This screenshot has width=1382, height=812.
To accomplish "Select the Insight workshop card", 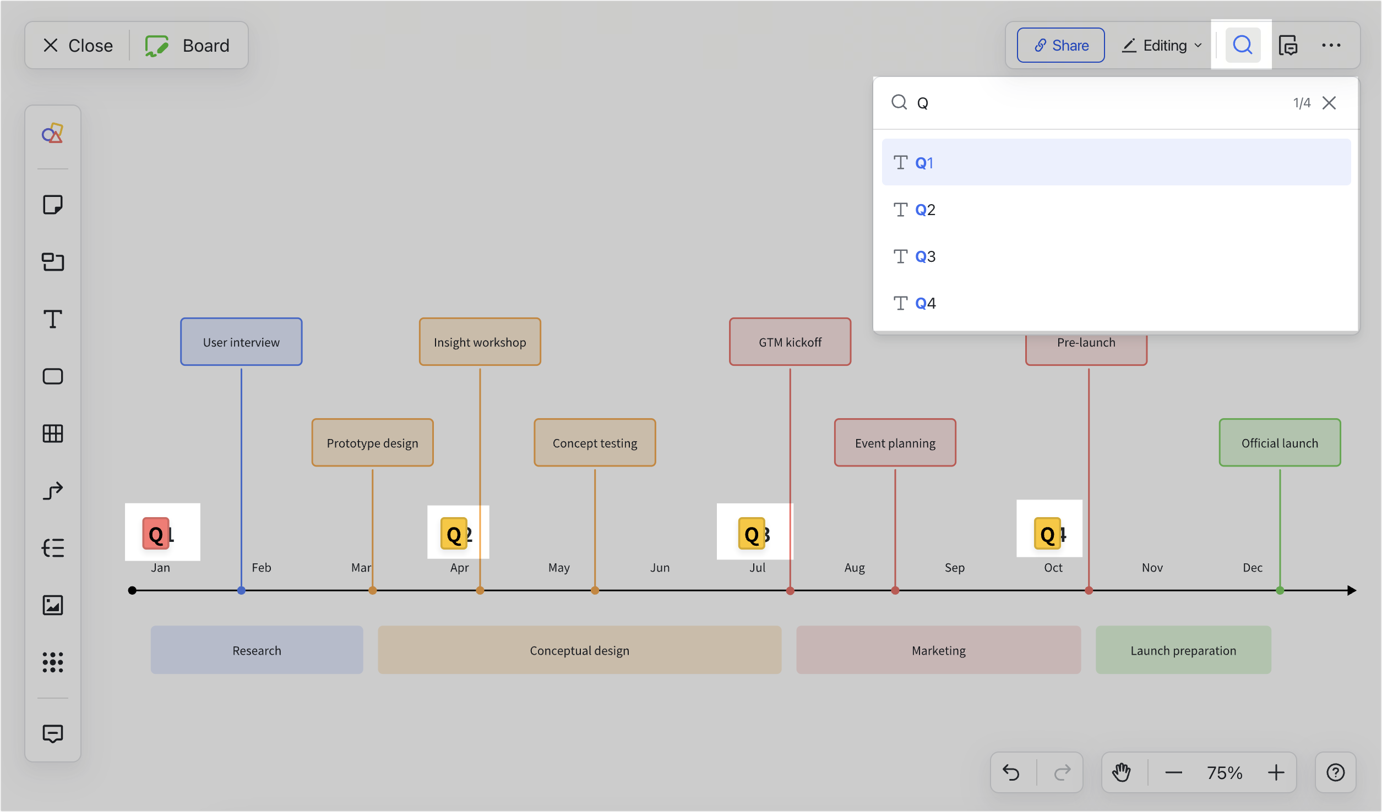I will click(x=480, y=342).
